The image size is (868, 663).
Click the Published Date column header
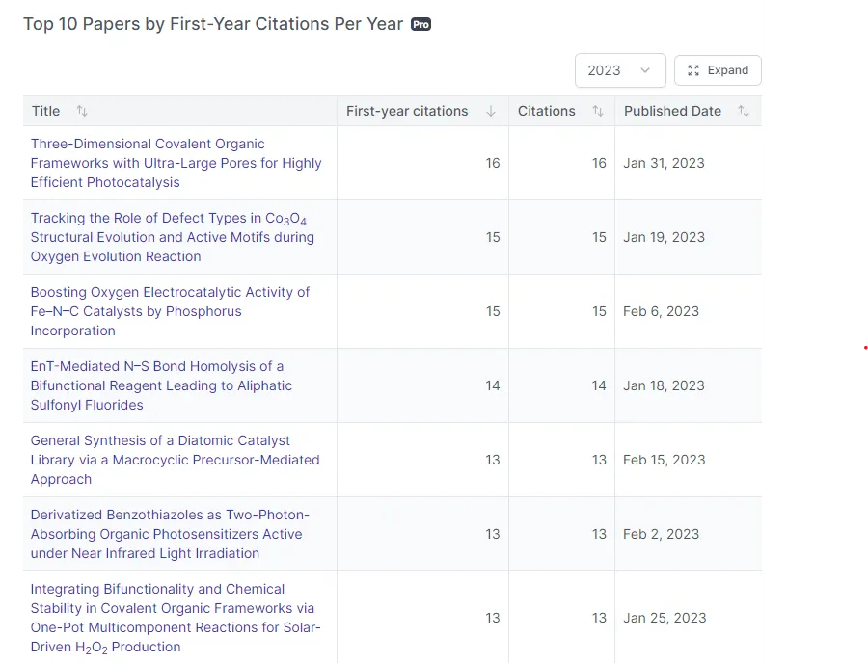click(672, 111)
